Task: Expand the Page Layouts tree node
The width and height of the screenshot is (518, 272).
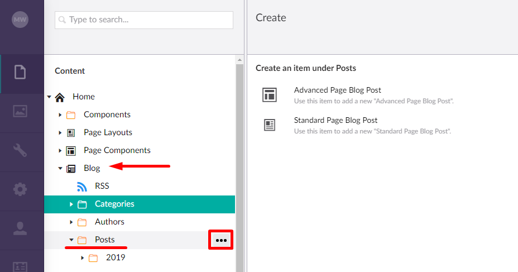Action: tap(60, 132)
